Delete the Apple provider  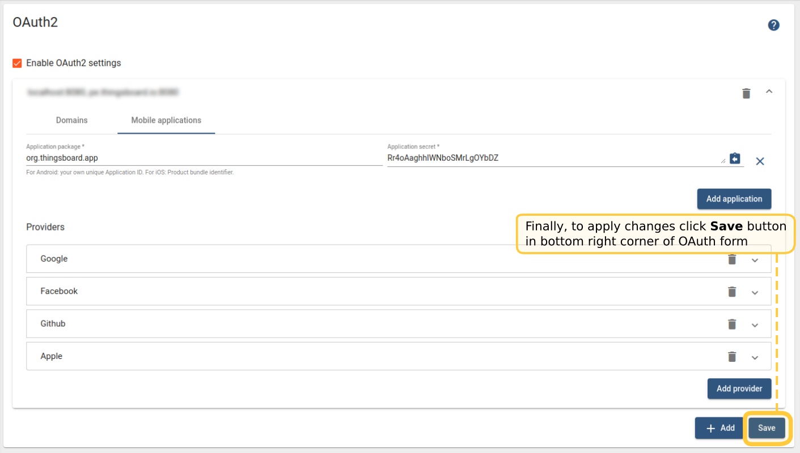tap(732, 357)
